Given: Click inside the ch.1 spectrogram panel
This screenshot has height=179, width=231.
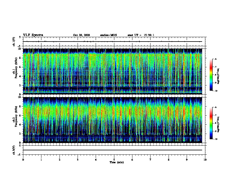Looking at the screenshot, I should click(x=113, y=71).
